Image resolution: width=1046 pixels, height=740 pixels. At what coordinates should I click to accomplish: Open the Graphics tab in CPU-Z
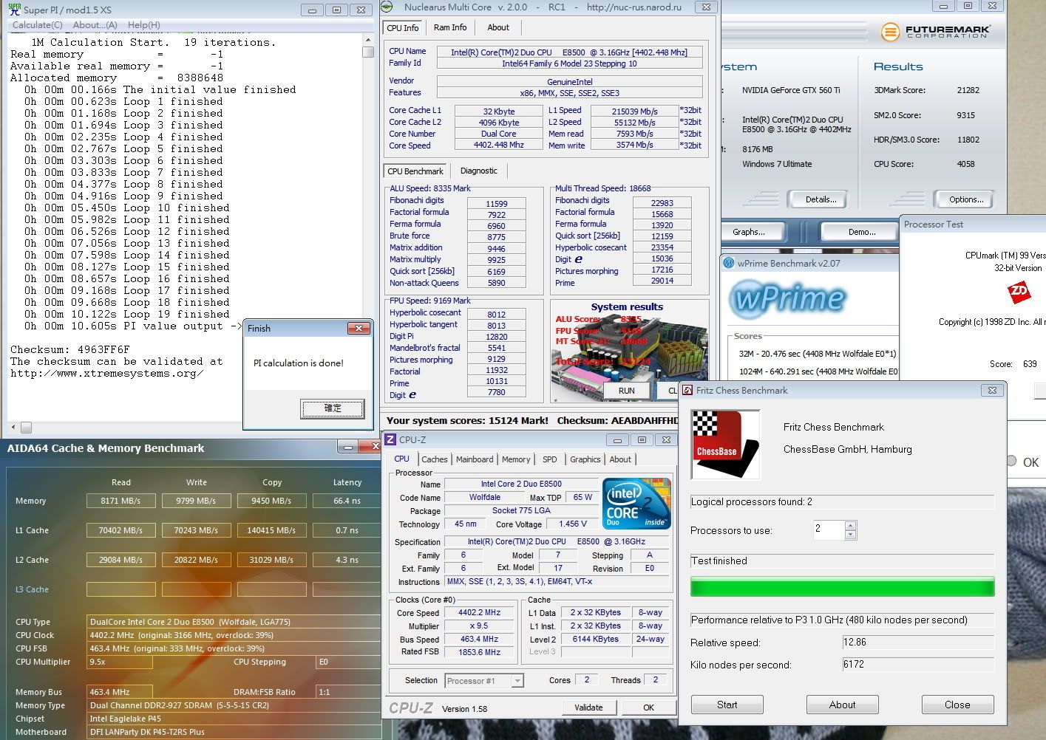point(585,459)
